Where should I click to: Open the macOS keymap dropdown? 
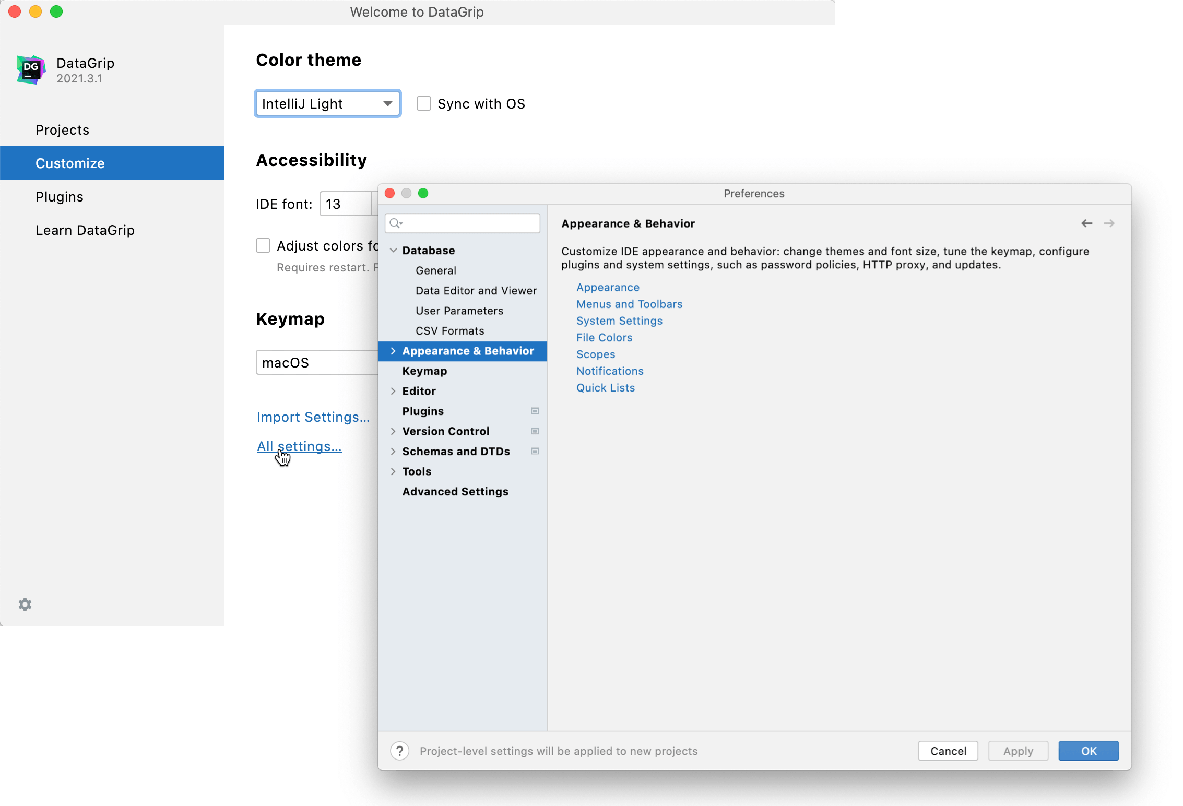pos(317,362)
